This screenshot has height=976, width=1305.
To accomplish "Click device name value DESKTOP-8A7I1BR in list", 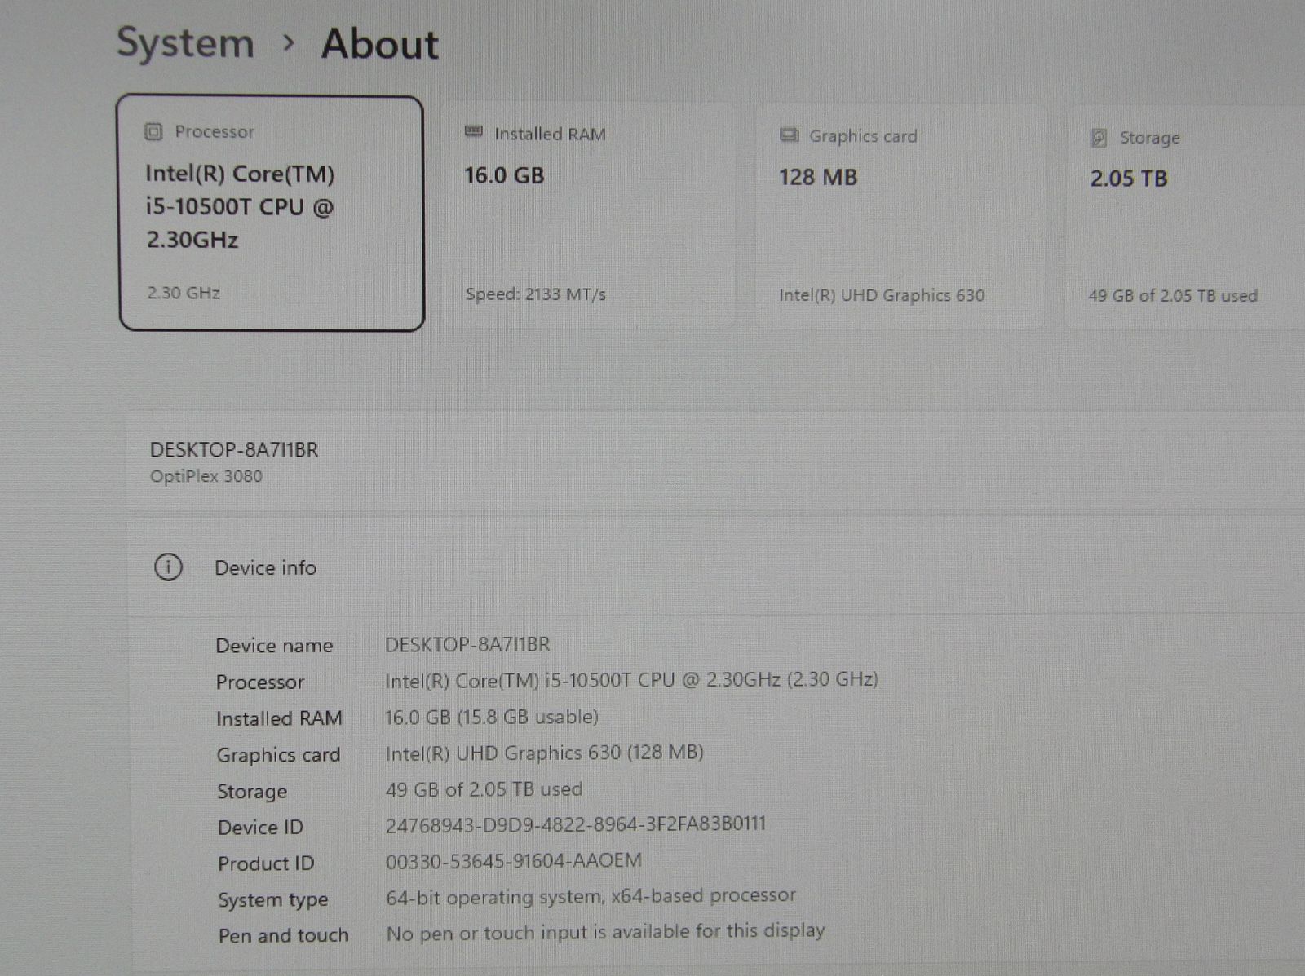I will 468,645.
